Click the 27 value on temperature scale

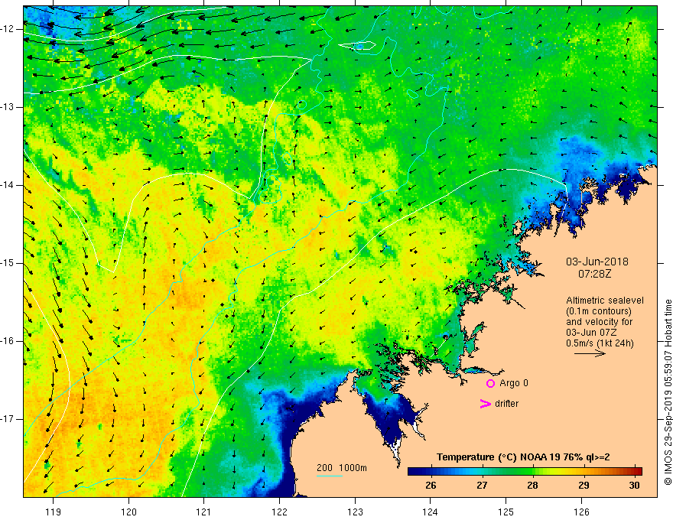482,486
